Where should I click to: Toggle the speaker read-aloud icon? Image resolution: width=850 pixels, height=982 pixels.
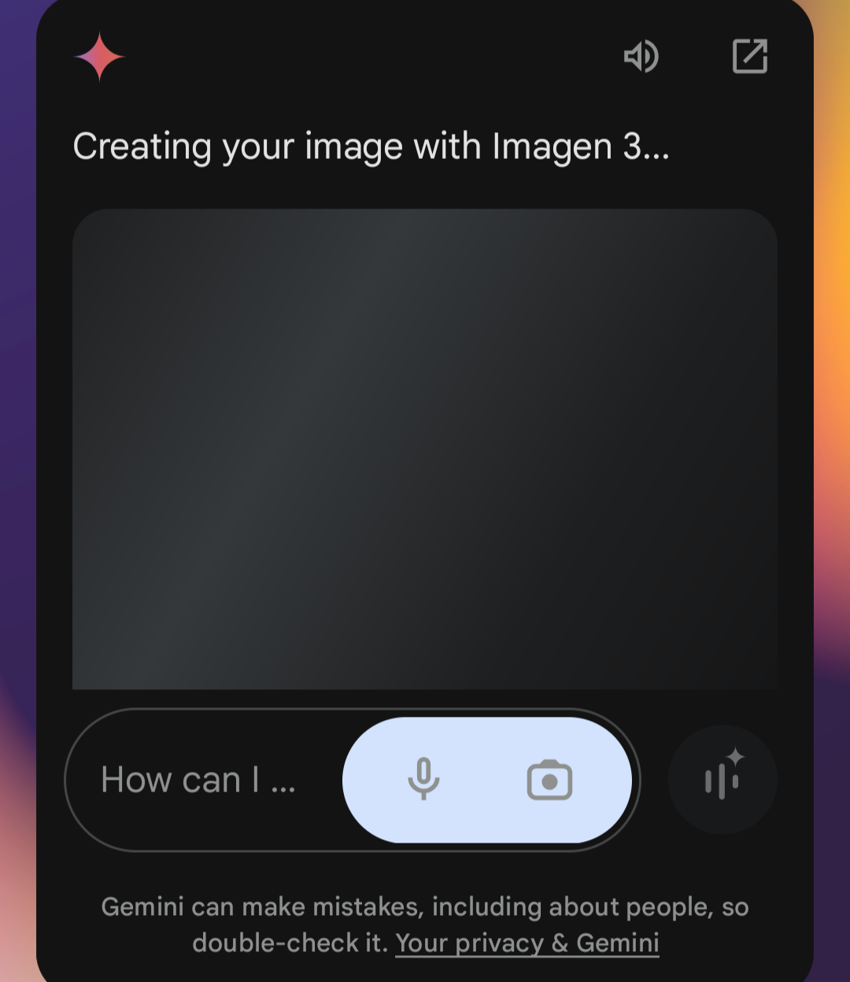click(641, 57)
